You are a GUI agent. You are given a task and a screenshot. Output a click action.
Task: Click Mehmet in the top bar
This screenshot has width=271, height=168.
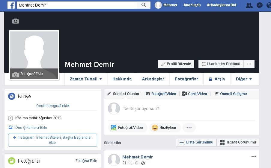(x=170, y=5)
